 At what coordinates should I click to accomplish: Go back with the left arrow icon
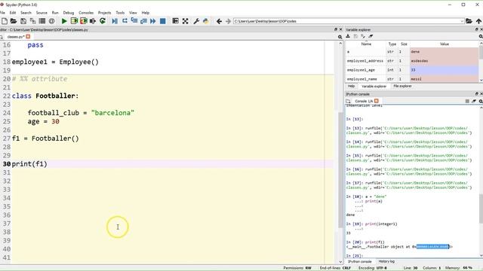coord(219,21)
